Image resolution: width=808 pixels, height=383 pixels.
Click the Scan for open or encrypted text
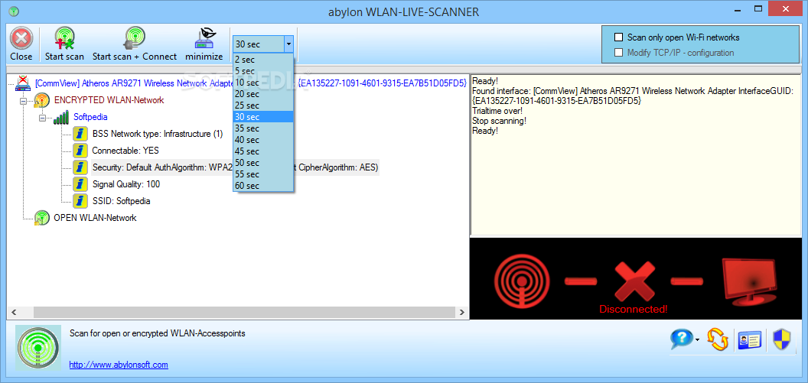click(157, 333)
